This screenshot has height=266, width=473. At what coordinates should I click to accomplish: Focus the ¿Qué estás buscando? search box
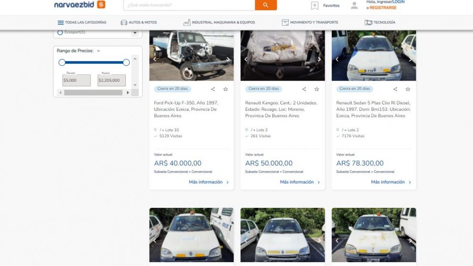click(189, 5)
